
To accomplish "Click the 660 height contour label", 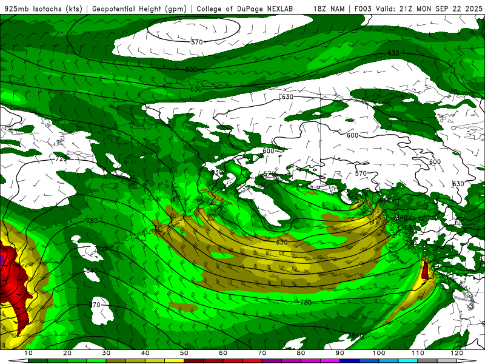I will [x=401, y=218].
